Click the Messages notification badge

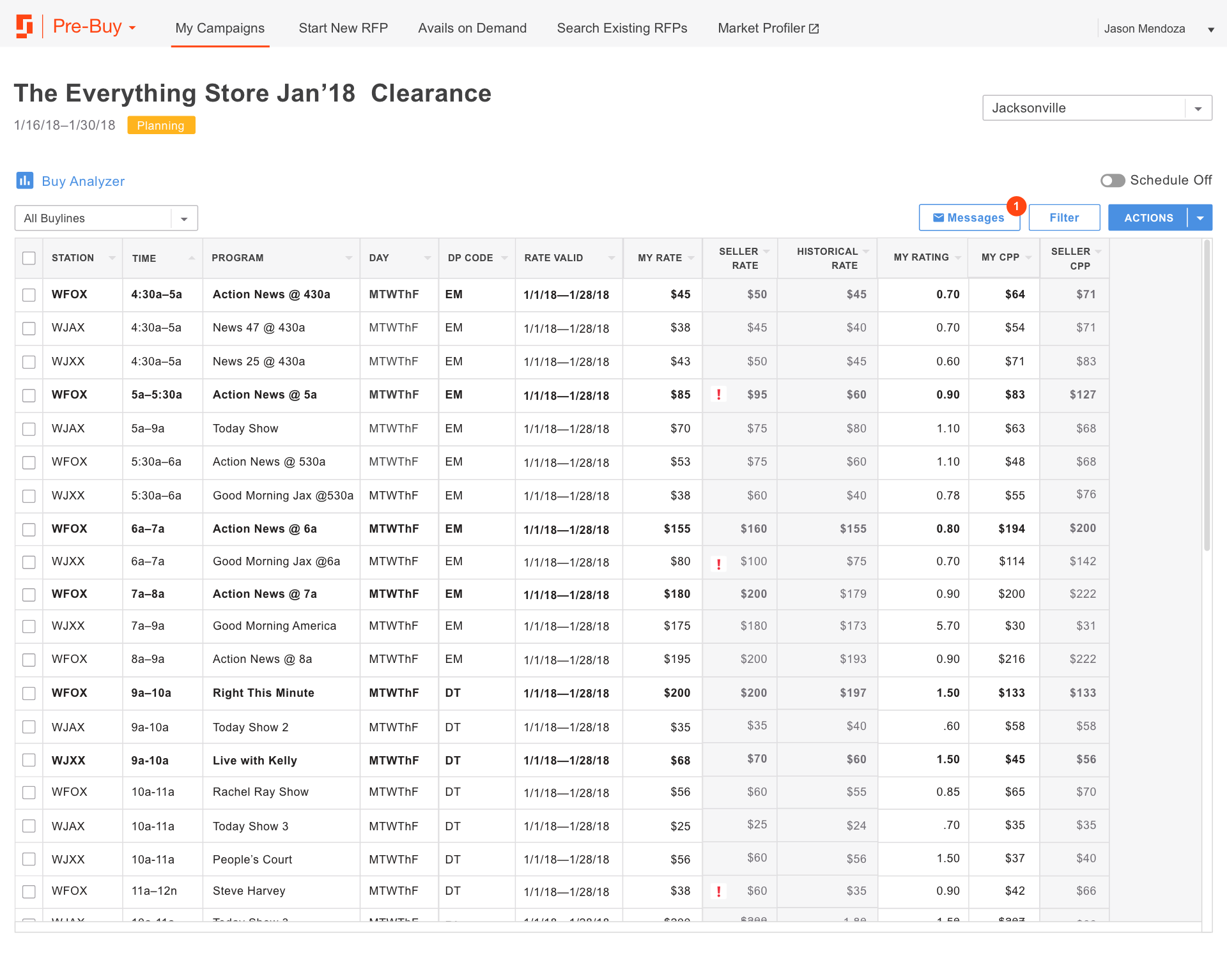click(x=1015, y=206)
